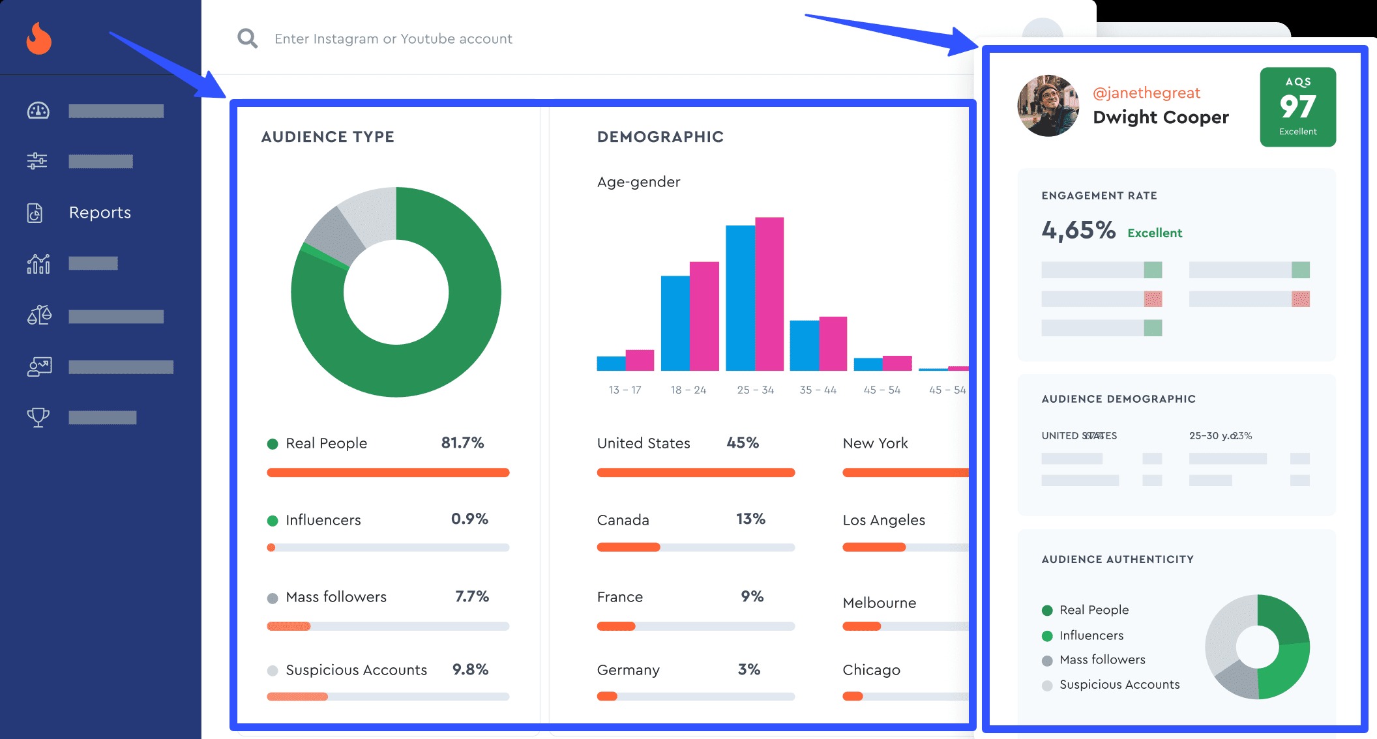Screen dimensions: 1377x739
Task: Expand the Audience Type section
Action: click(327, 137)
